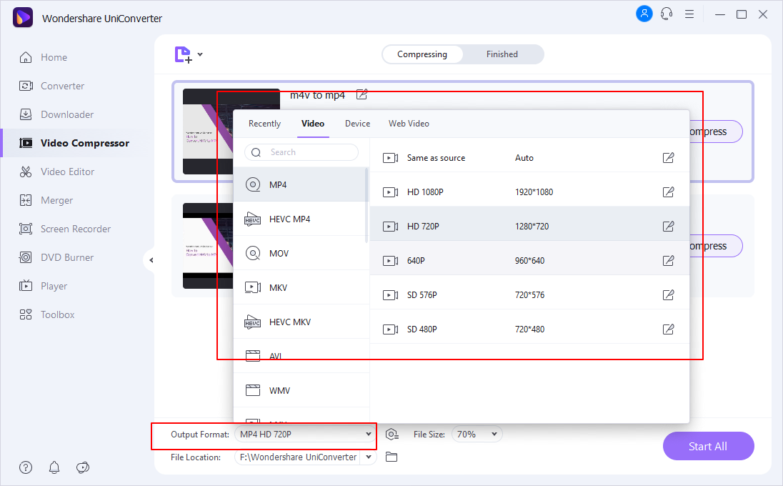
Task: Open the notifications bell icon
Action: pyautogui.click(x=54, y=467)
